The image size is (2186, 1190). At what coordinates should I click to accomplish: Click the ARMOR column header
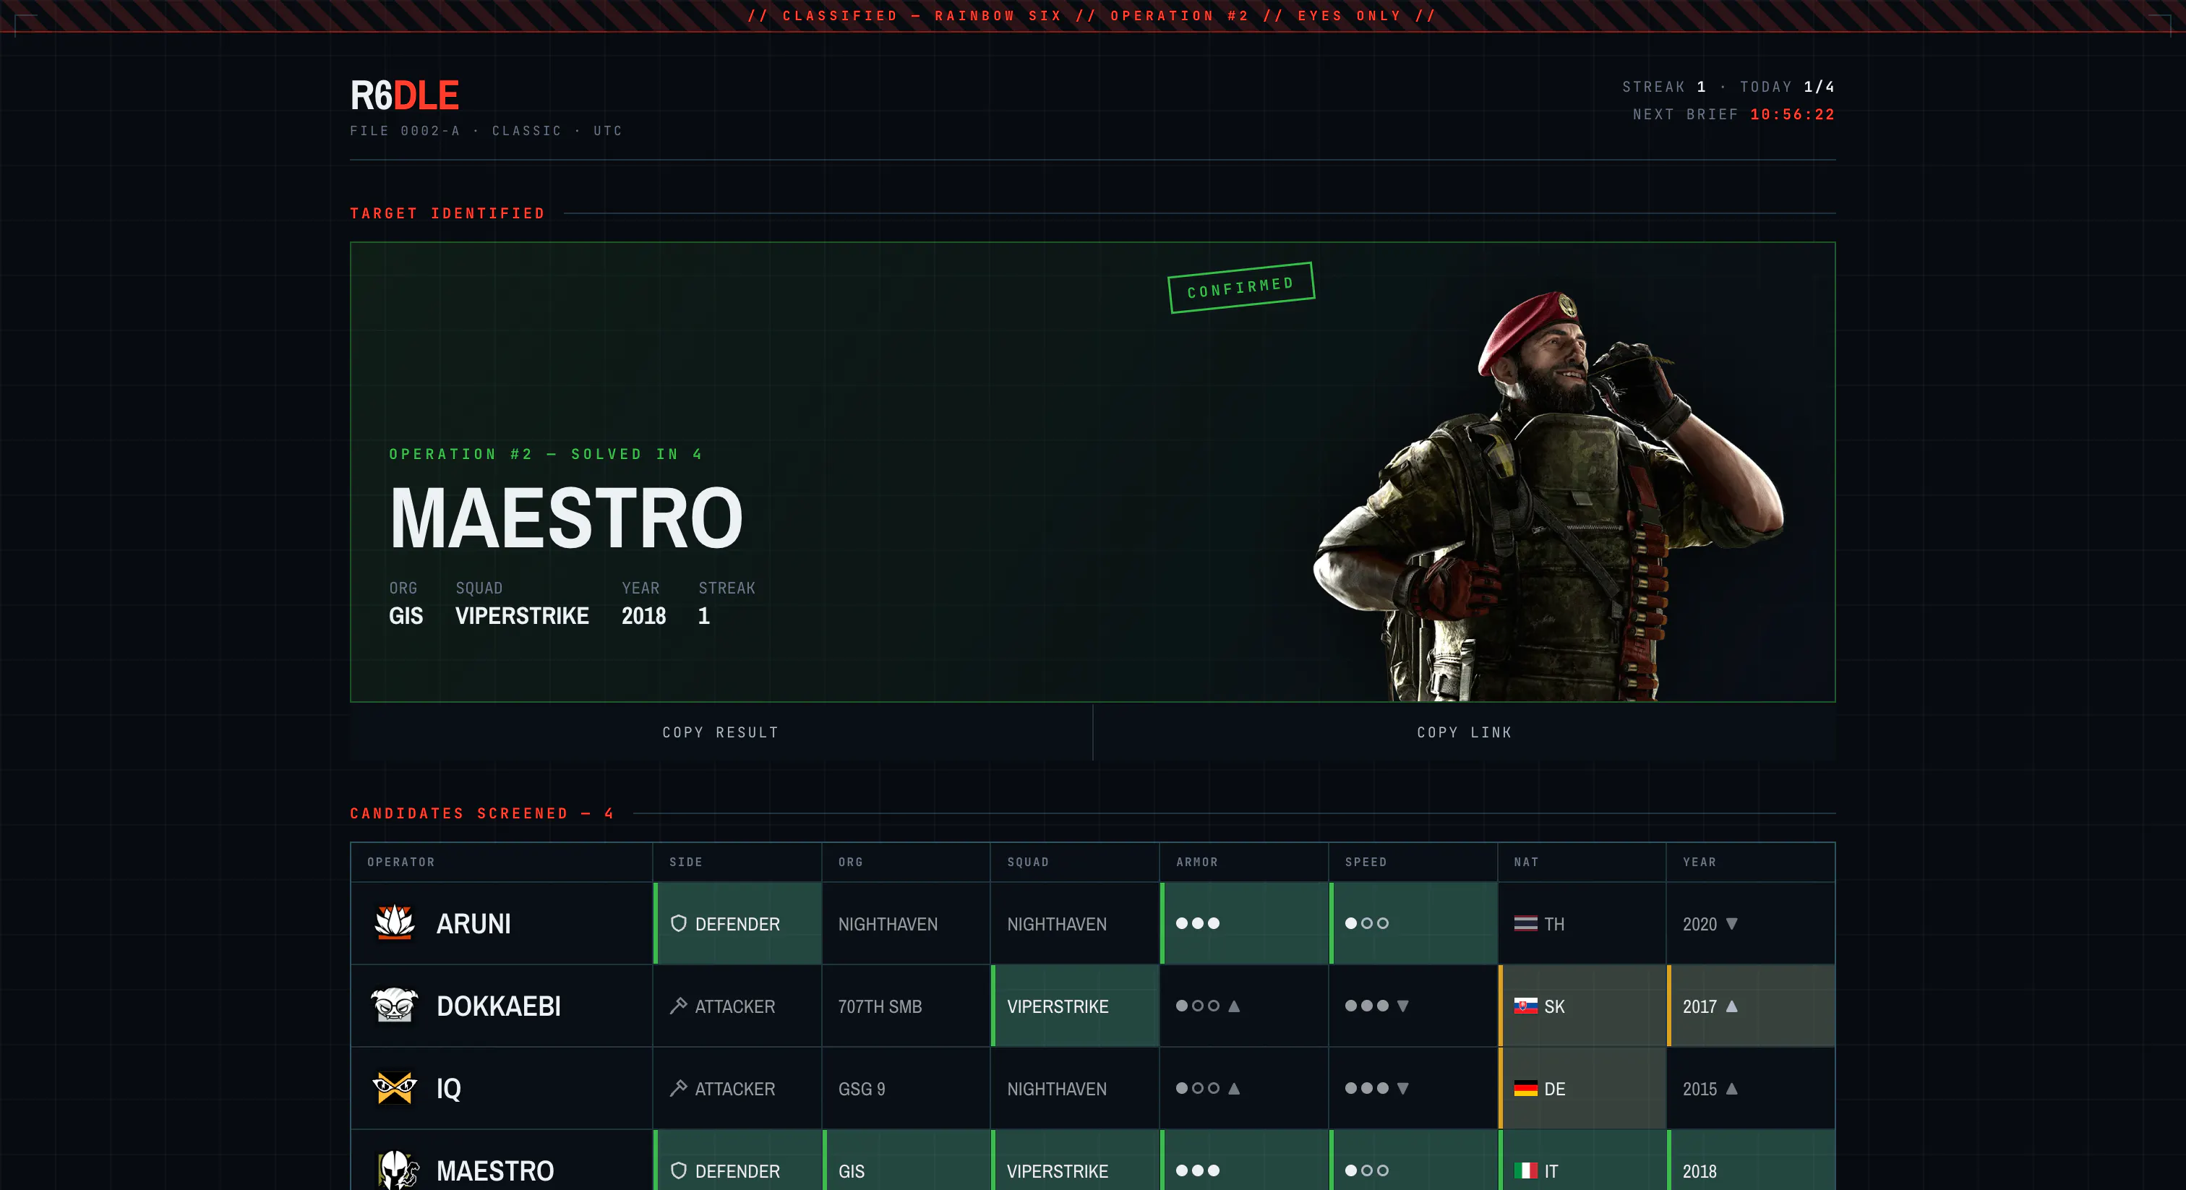[1196, 862]
